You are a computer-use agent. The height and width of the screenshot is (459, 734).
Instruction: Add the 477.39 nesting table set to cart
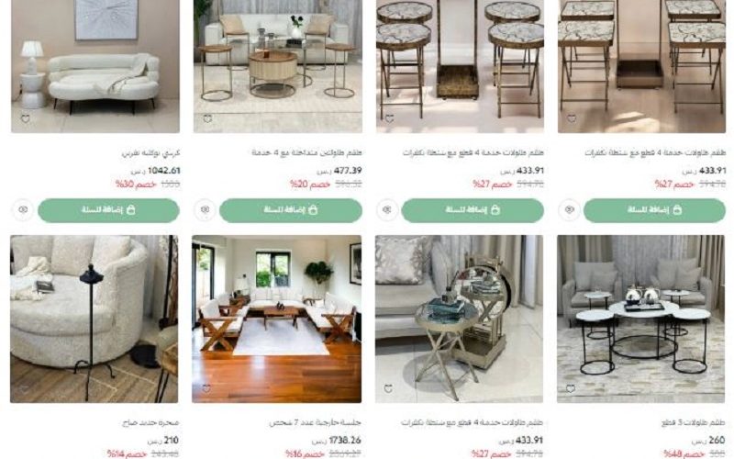(291, 210)
